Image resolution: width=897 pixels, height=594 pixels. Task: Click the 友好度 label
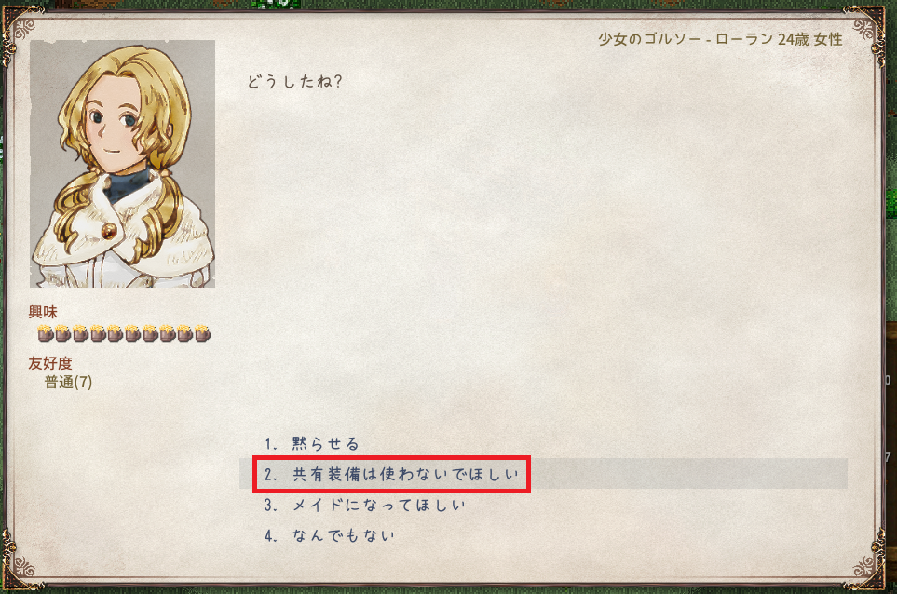click(x=50, y=363)
